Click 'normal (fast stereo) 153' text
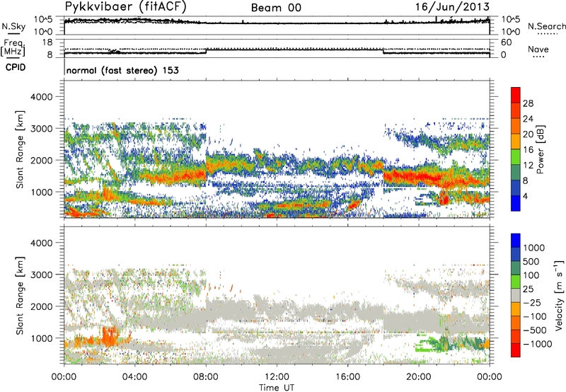The width and height of the screenshot is (566, 392). (x=122, y=70)
